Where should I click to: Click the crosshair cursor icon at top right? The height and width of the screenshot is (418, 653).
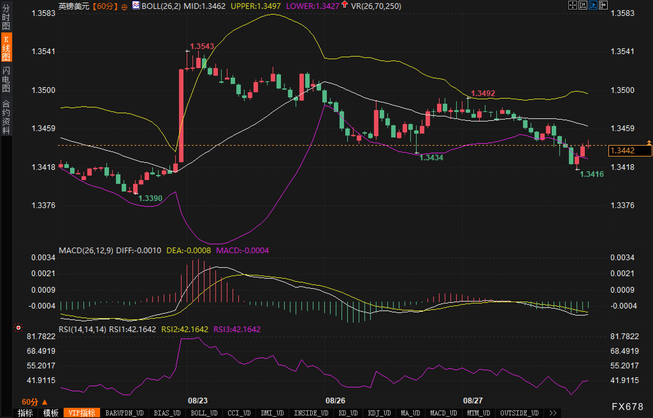tap(572, 5)
